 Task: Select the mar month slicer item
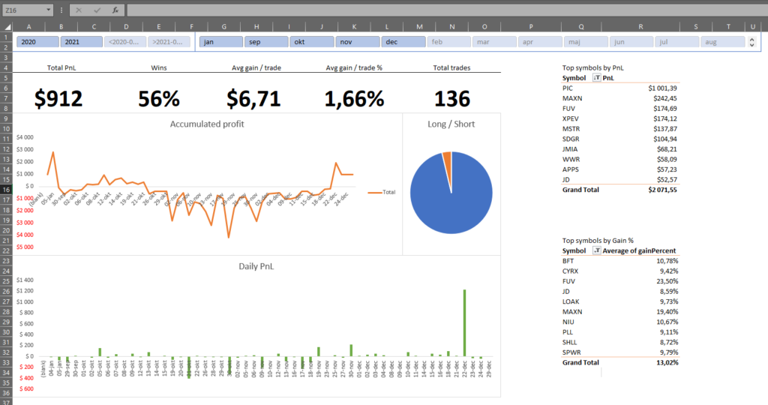[494, 42]
